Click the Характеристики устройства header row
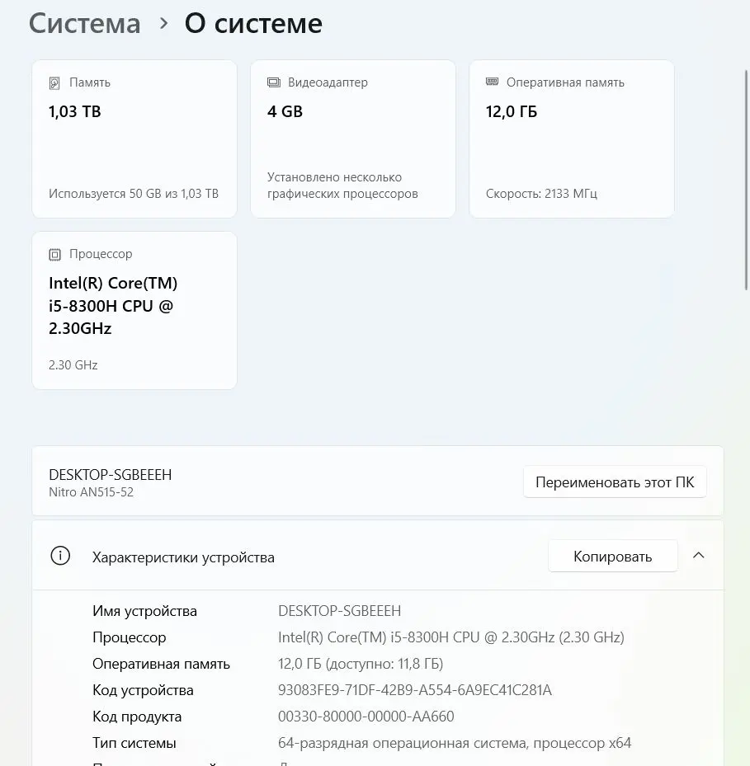 tap(377, 556)
